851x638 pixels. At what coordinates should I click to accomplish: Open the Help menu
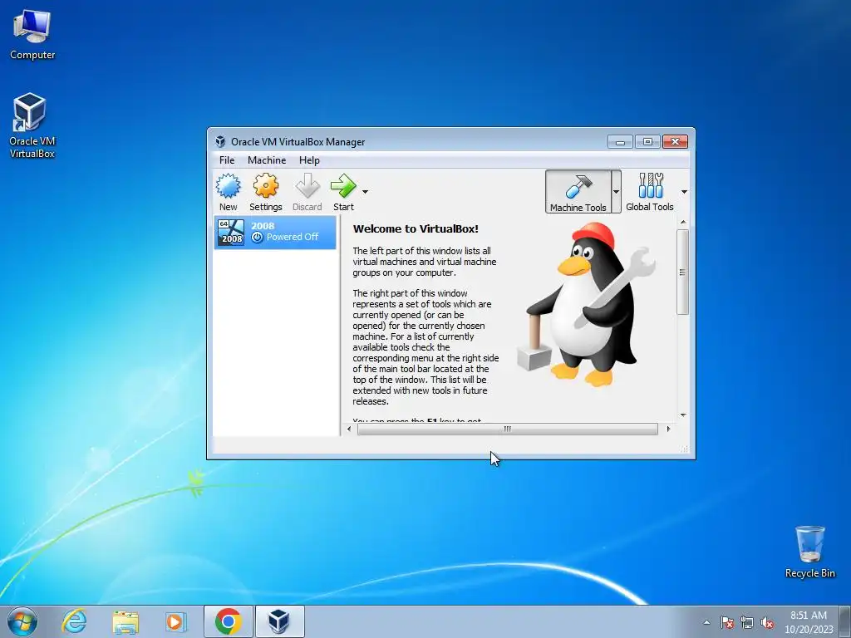(x=309, y=160)
